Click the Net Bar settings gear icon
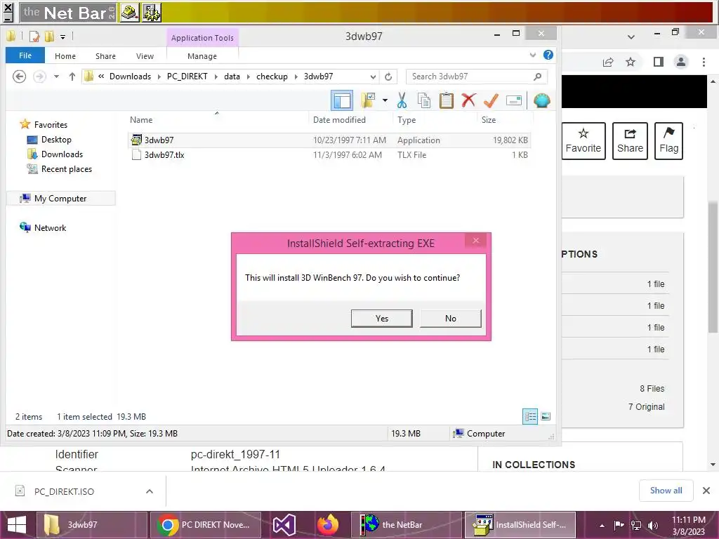 point(152,13)
